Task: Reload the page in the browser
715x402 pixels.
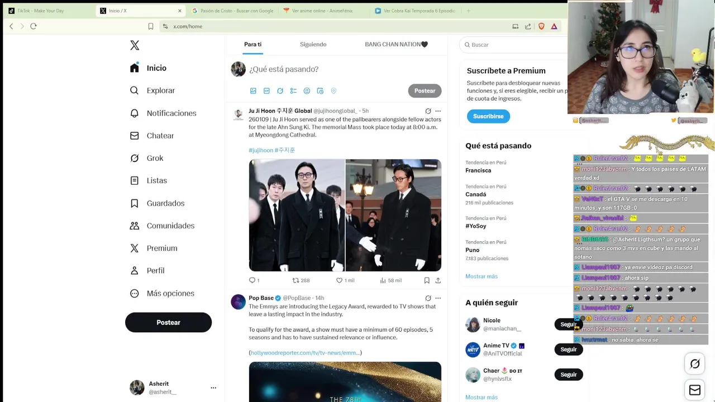Action: 34,26
